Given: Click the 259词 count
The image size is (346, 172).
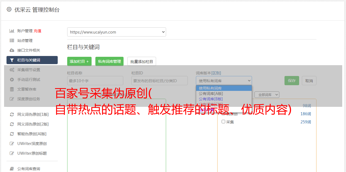Looking at the screenshot, I should coord(306,122).
